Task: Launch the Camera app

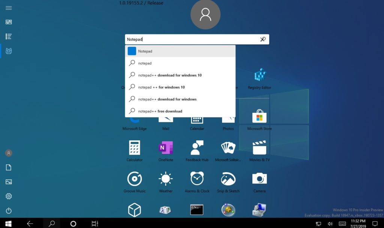Action: point(259,179)
